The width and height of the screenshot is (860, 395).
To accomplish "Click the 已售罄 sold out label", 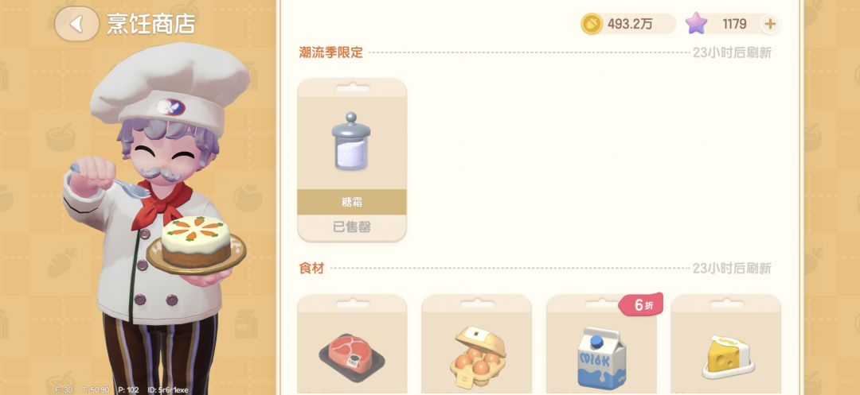I will 352,227.
